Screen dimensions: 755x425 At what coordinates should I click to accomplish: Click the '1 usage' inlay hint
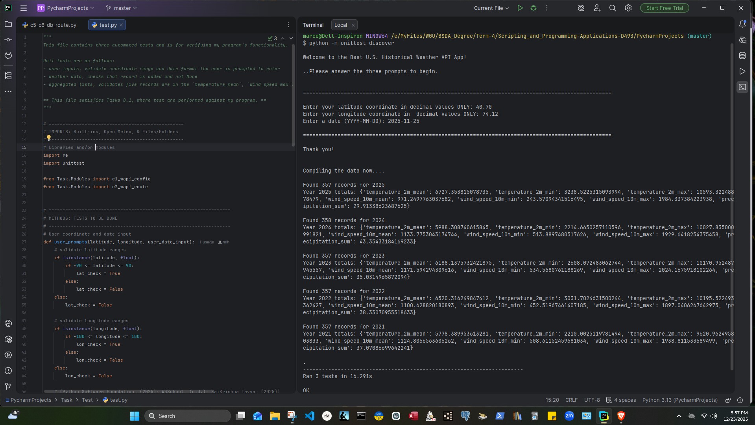point(207,242)
